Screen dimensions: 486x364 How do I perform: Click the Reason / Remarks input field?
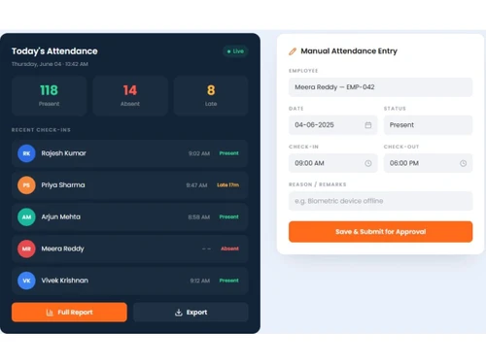click(x=380, y=201)
